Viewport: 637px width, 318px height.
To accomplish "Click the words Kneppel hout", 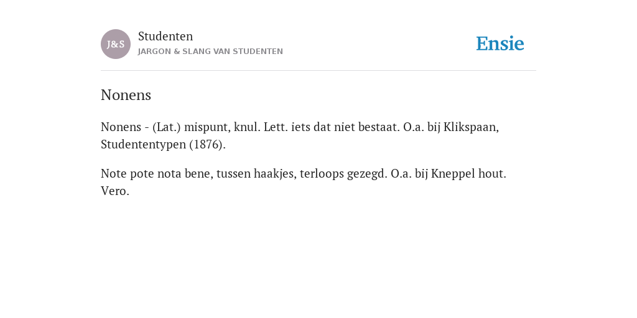I will click(468, 174).
